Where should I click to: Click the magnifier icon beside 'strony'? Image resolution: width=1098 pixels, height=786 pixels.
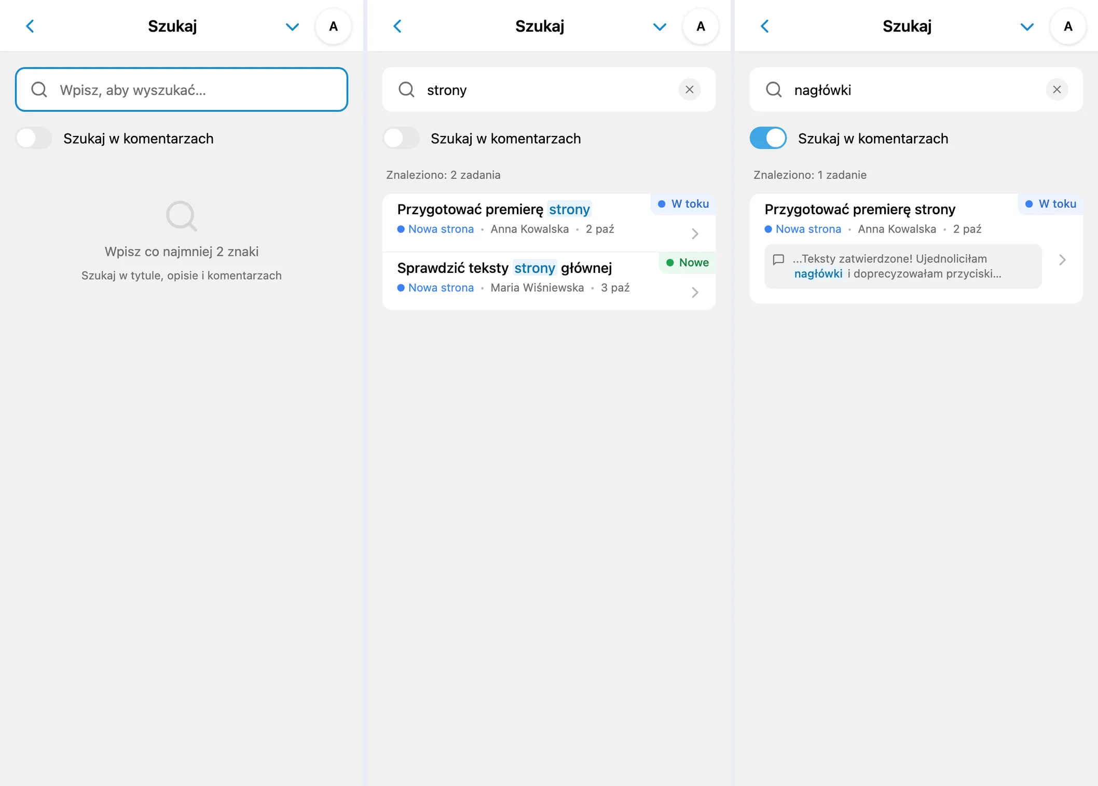[x=406, y=90]
